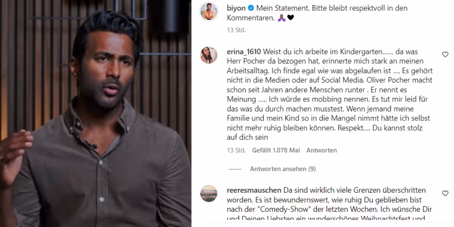Click the video of man in brown shirt
This screenshot has height=227, width=454.
[x=95, y=113]
